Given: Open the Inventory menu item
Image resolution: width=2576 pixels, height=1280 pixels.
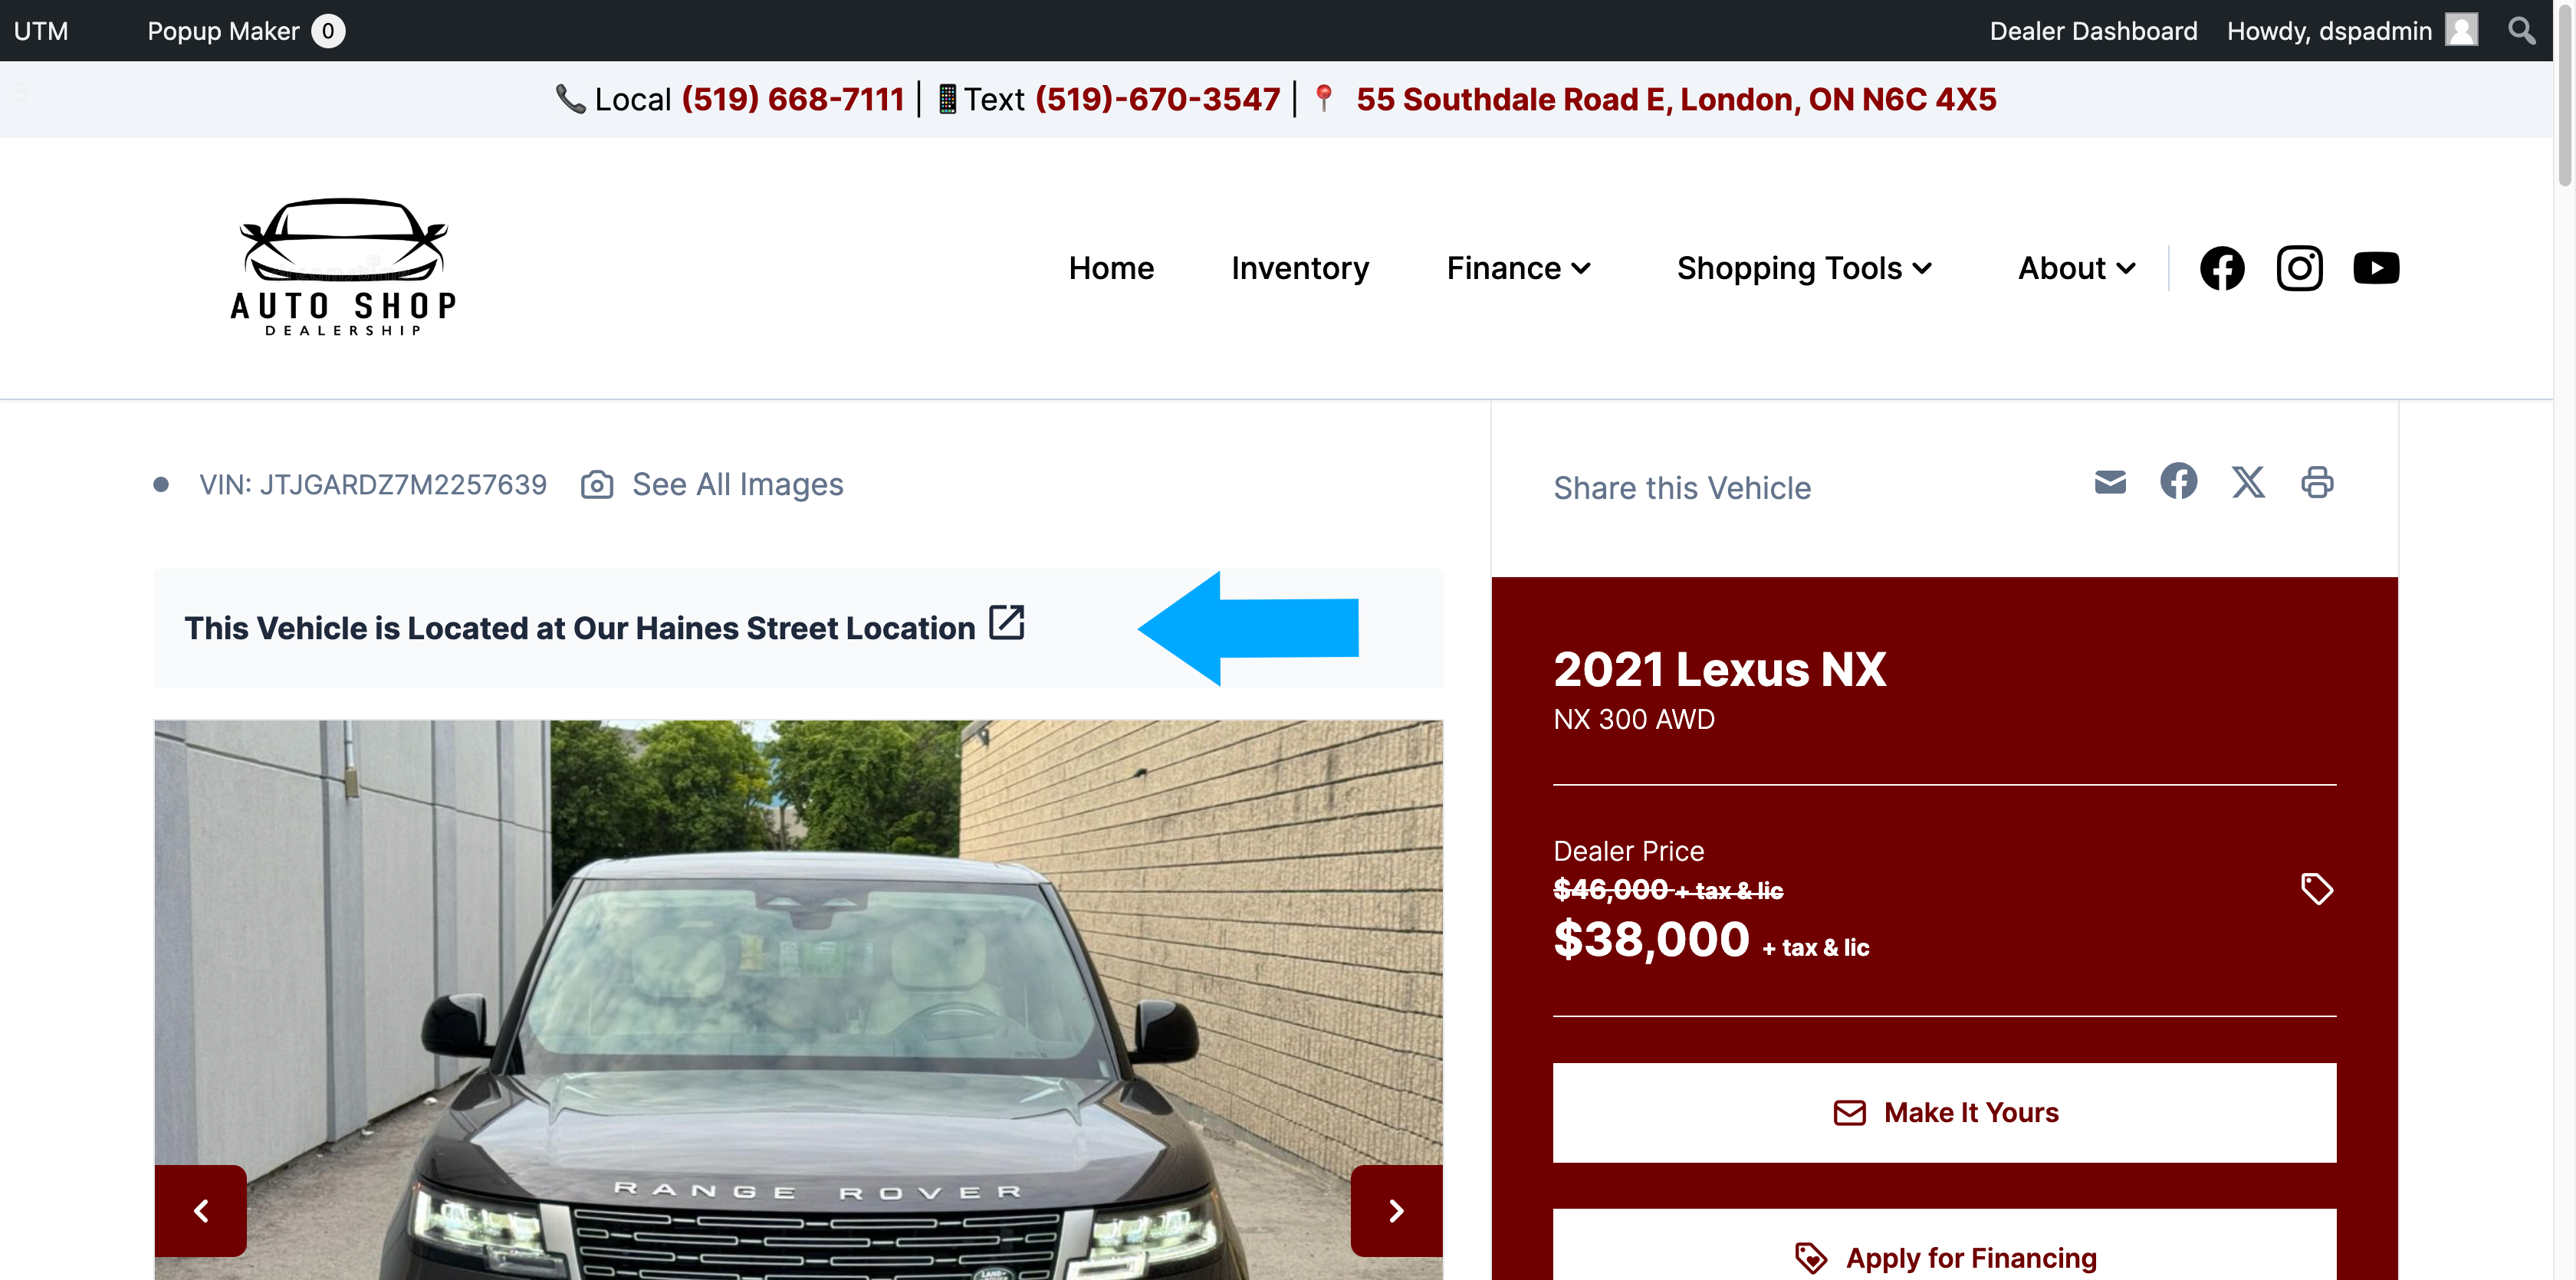Looking at the screenshot, I should click(x=1300, y=268).
